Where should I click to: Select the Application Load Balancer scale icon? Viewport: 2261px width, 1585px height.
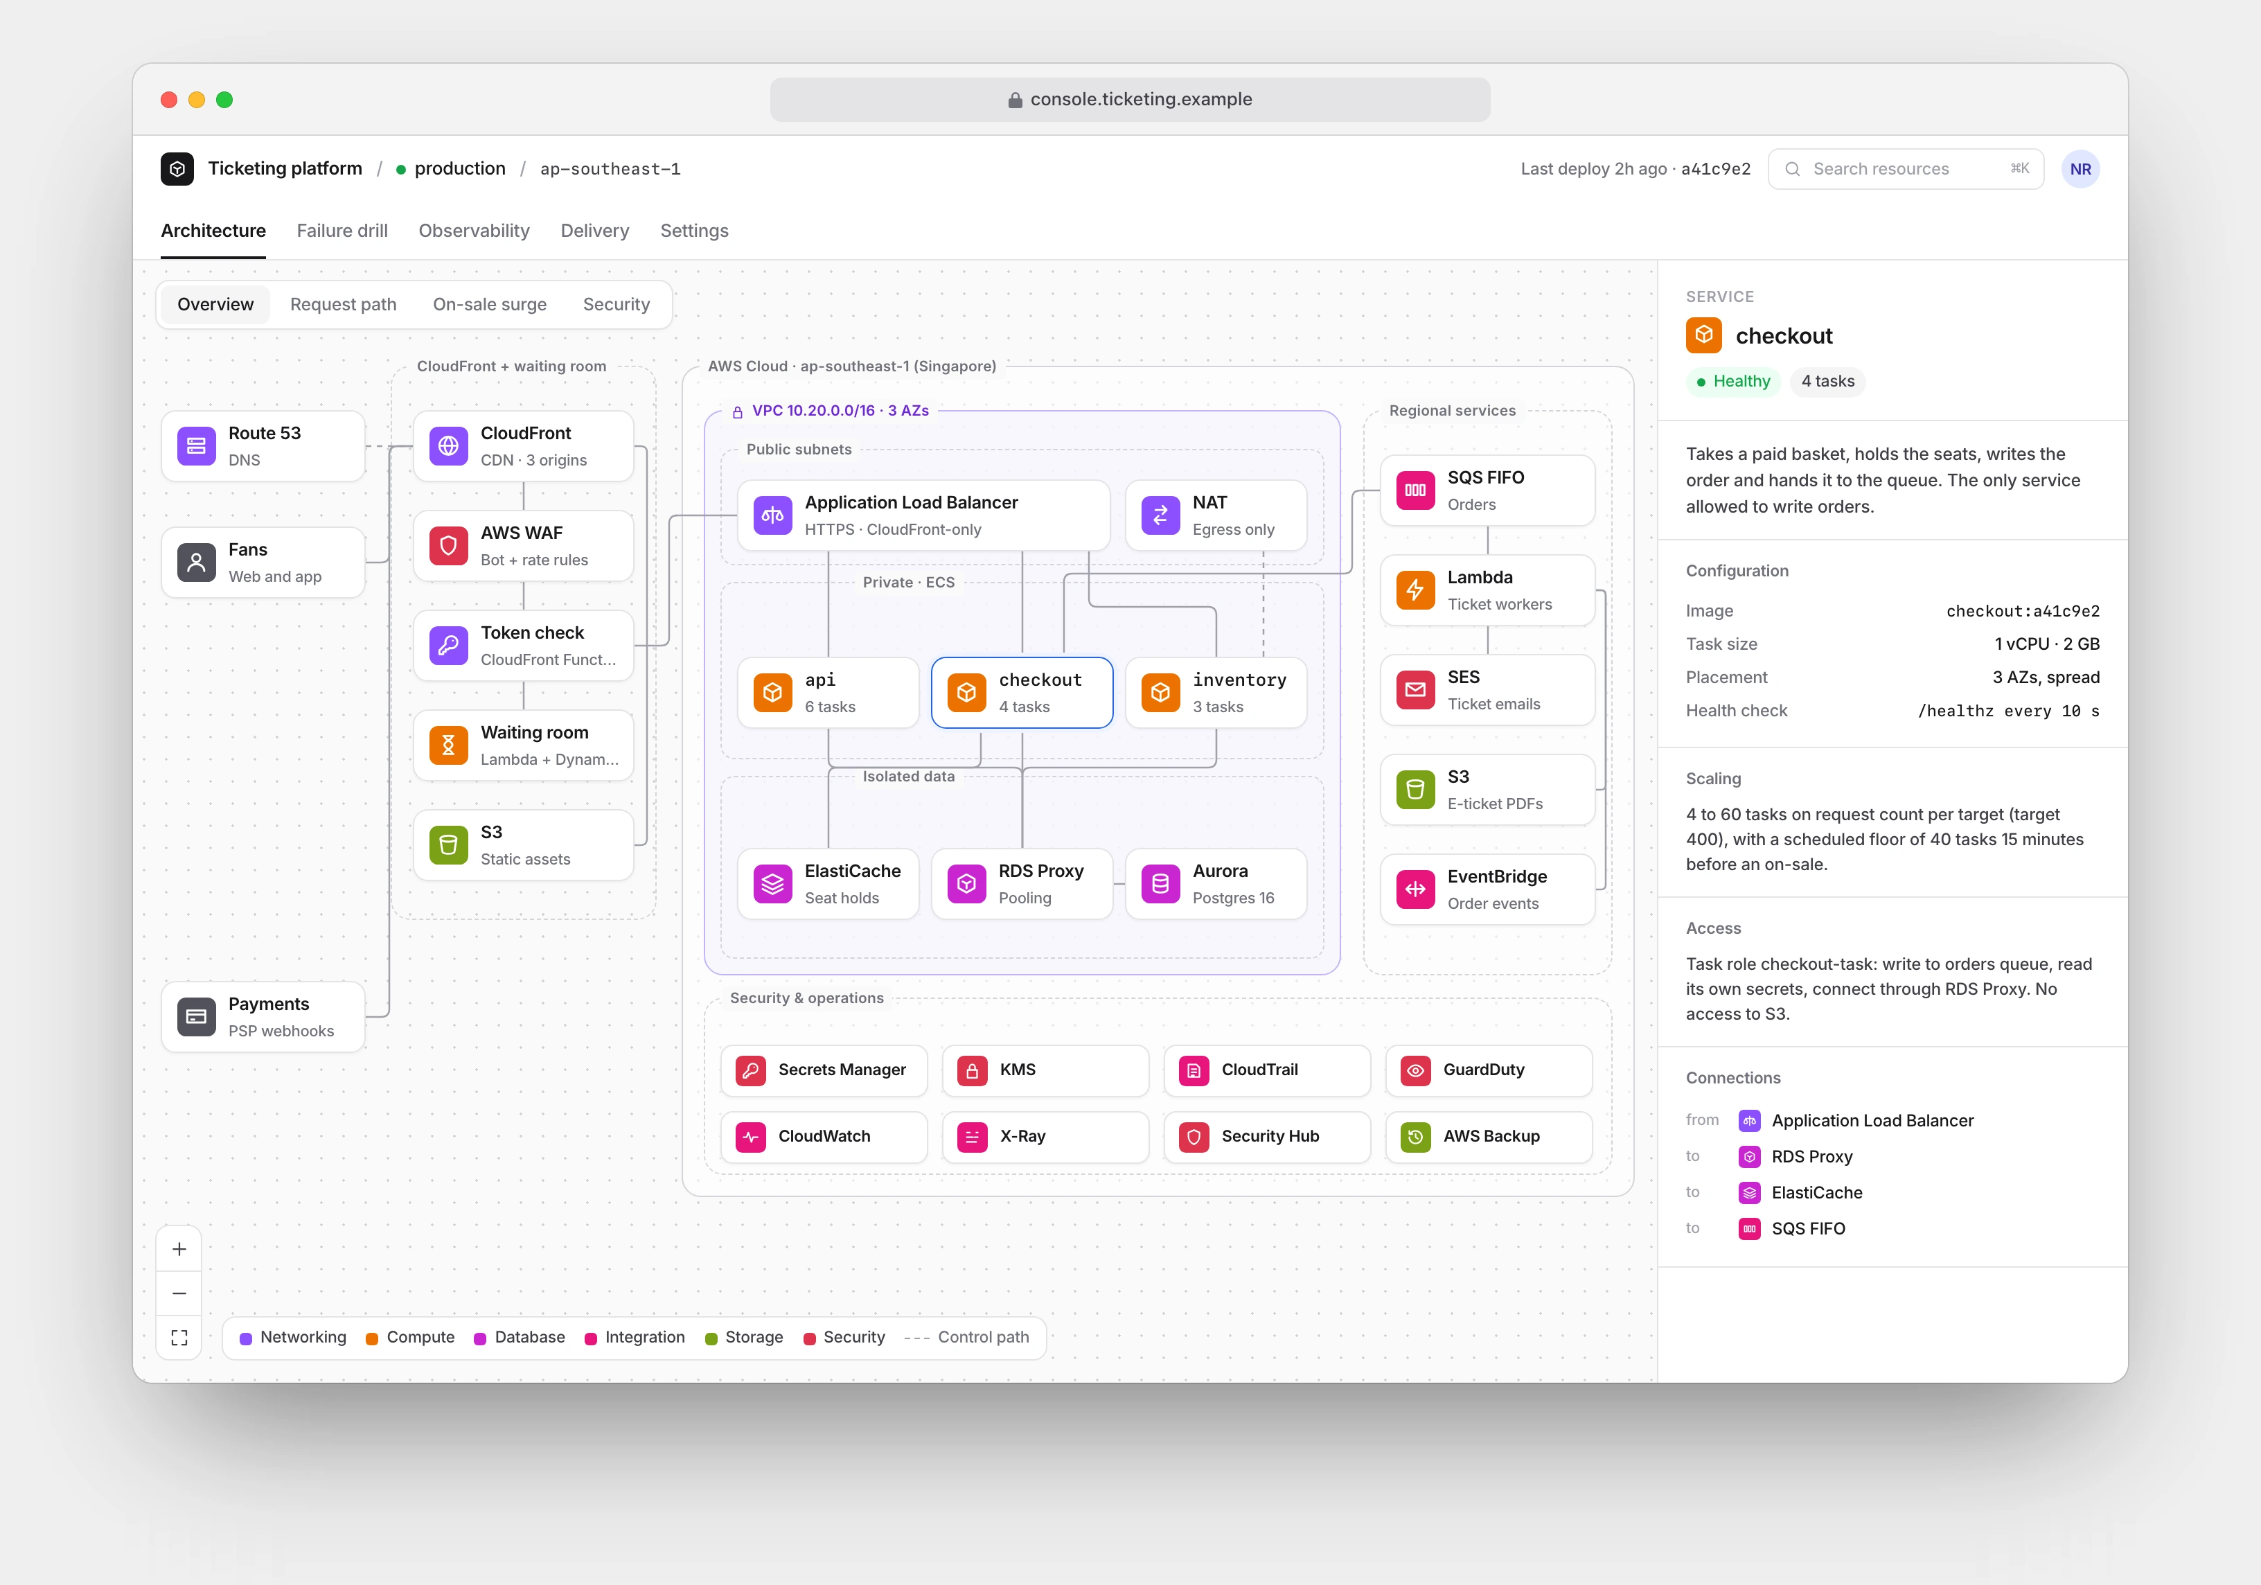[x=772, y=515]
